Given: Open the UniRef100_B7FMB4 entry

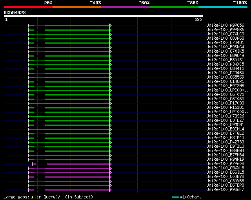Looking at the screenshot, I should point(225,155).
